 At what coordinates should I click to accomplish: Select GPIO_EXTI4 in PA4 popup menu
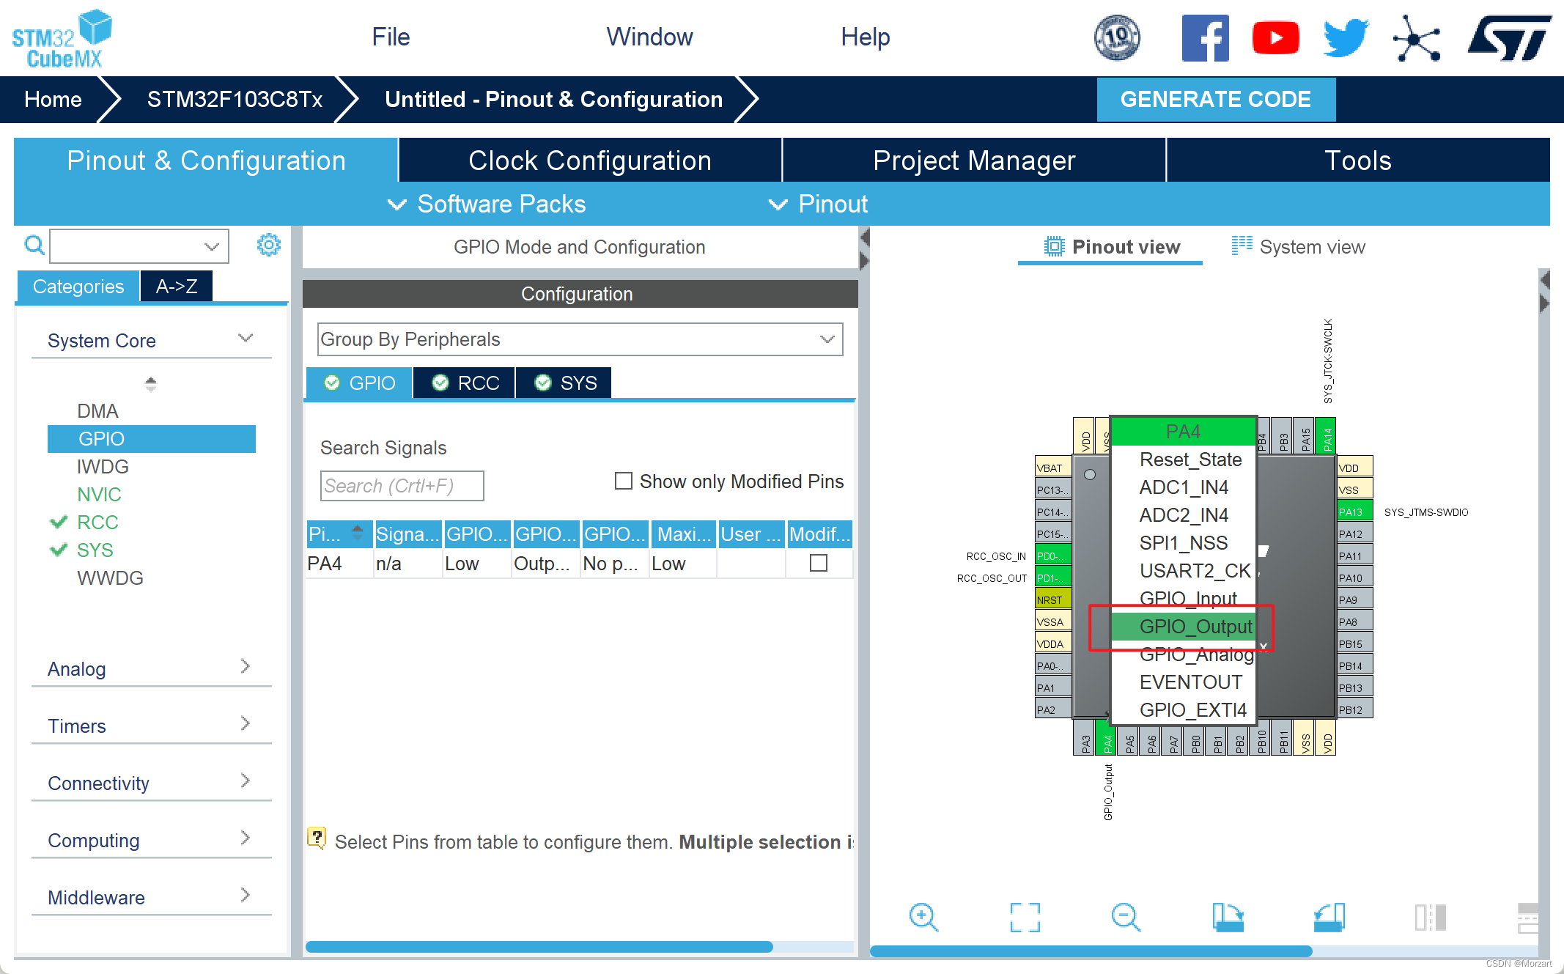click(1184, 710)
